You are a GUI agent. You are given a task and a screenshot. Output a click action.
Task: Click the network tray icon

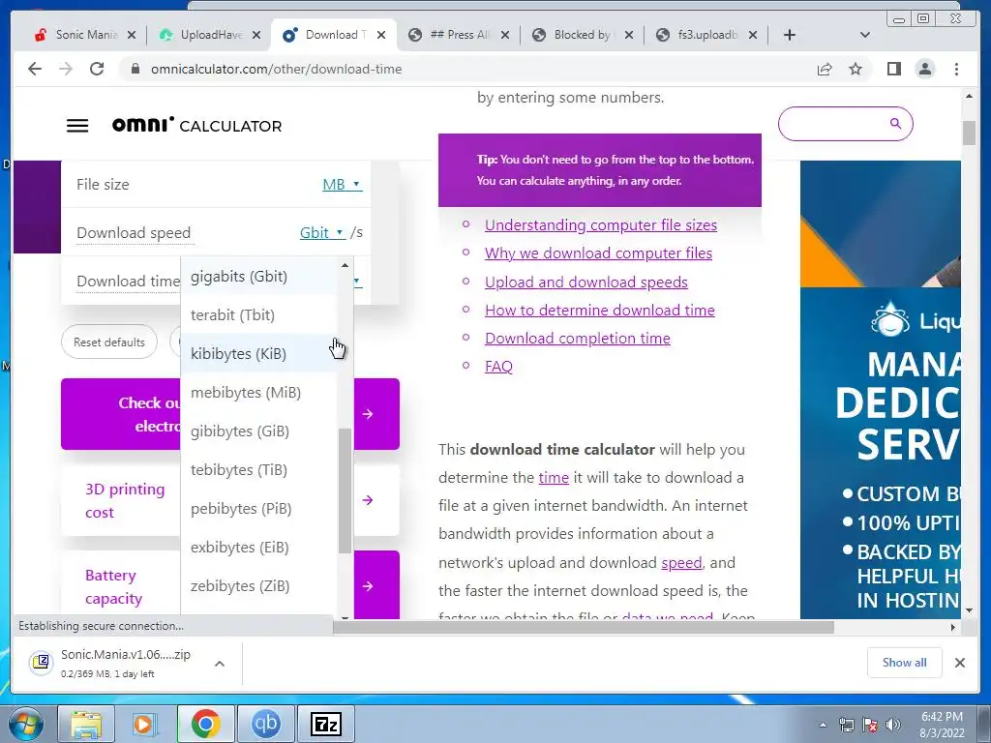(846, 725)
